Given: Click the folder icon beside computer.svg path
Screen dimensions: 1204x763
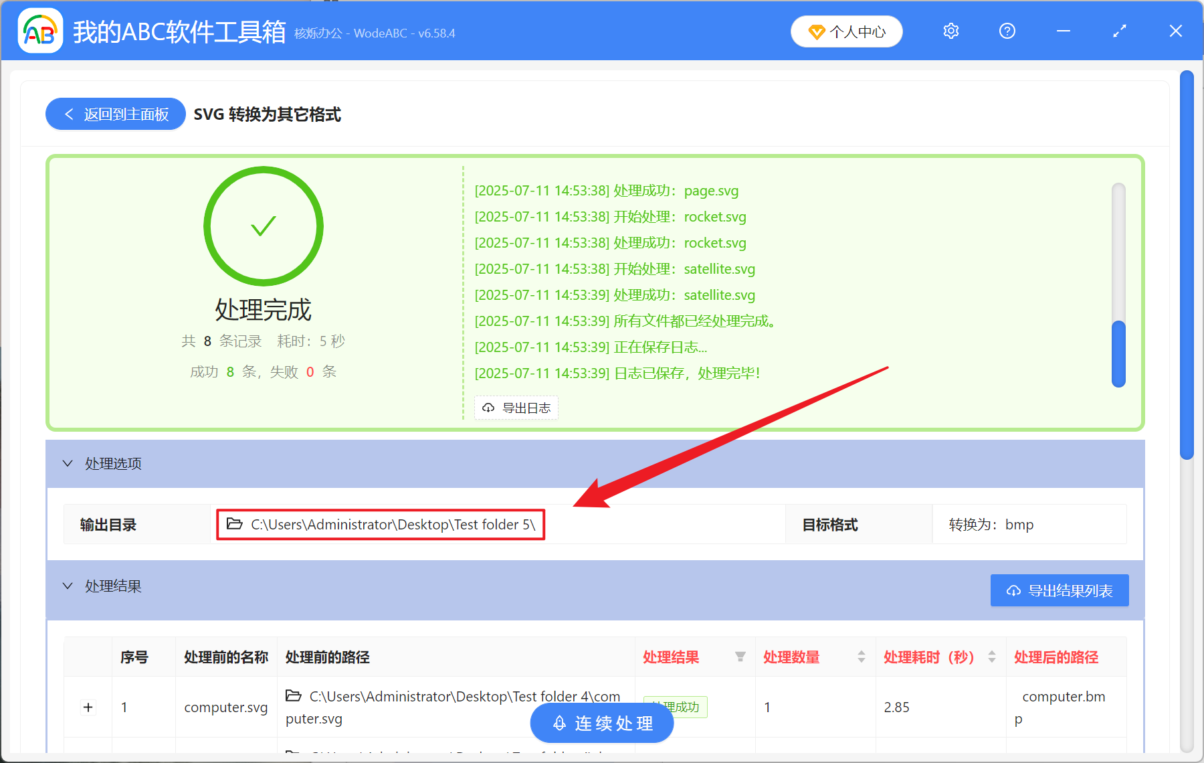Looking at the screenshot, I should coord(293,696).
